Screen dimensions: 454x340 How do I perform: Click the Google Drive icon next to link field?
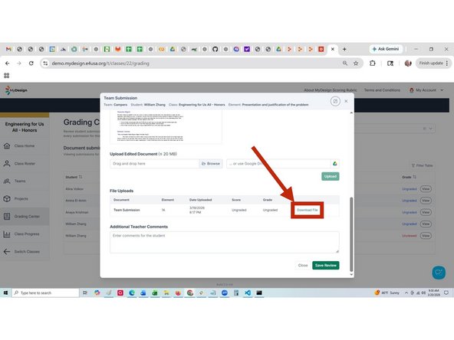point(334,164)
